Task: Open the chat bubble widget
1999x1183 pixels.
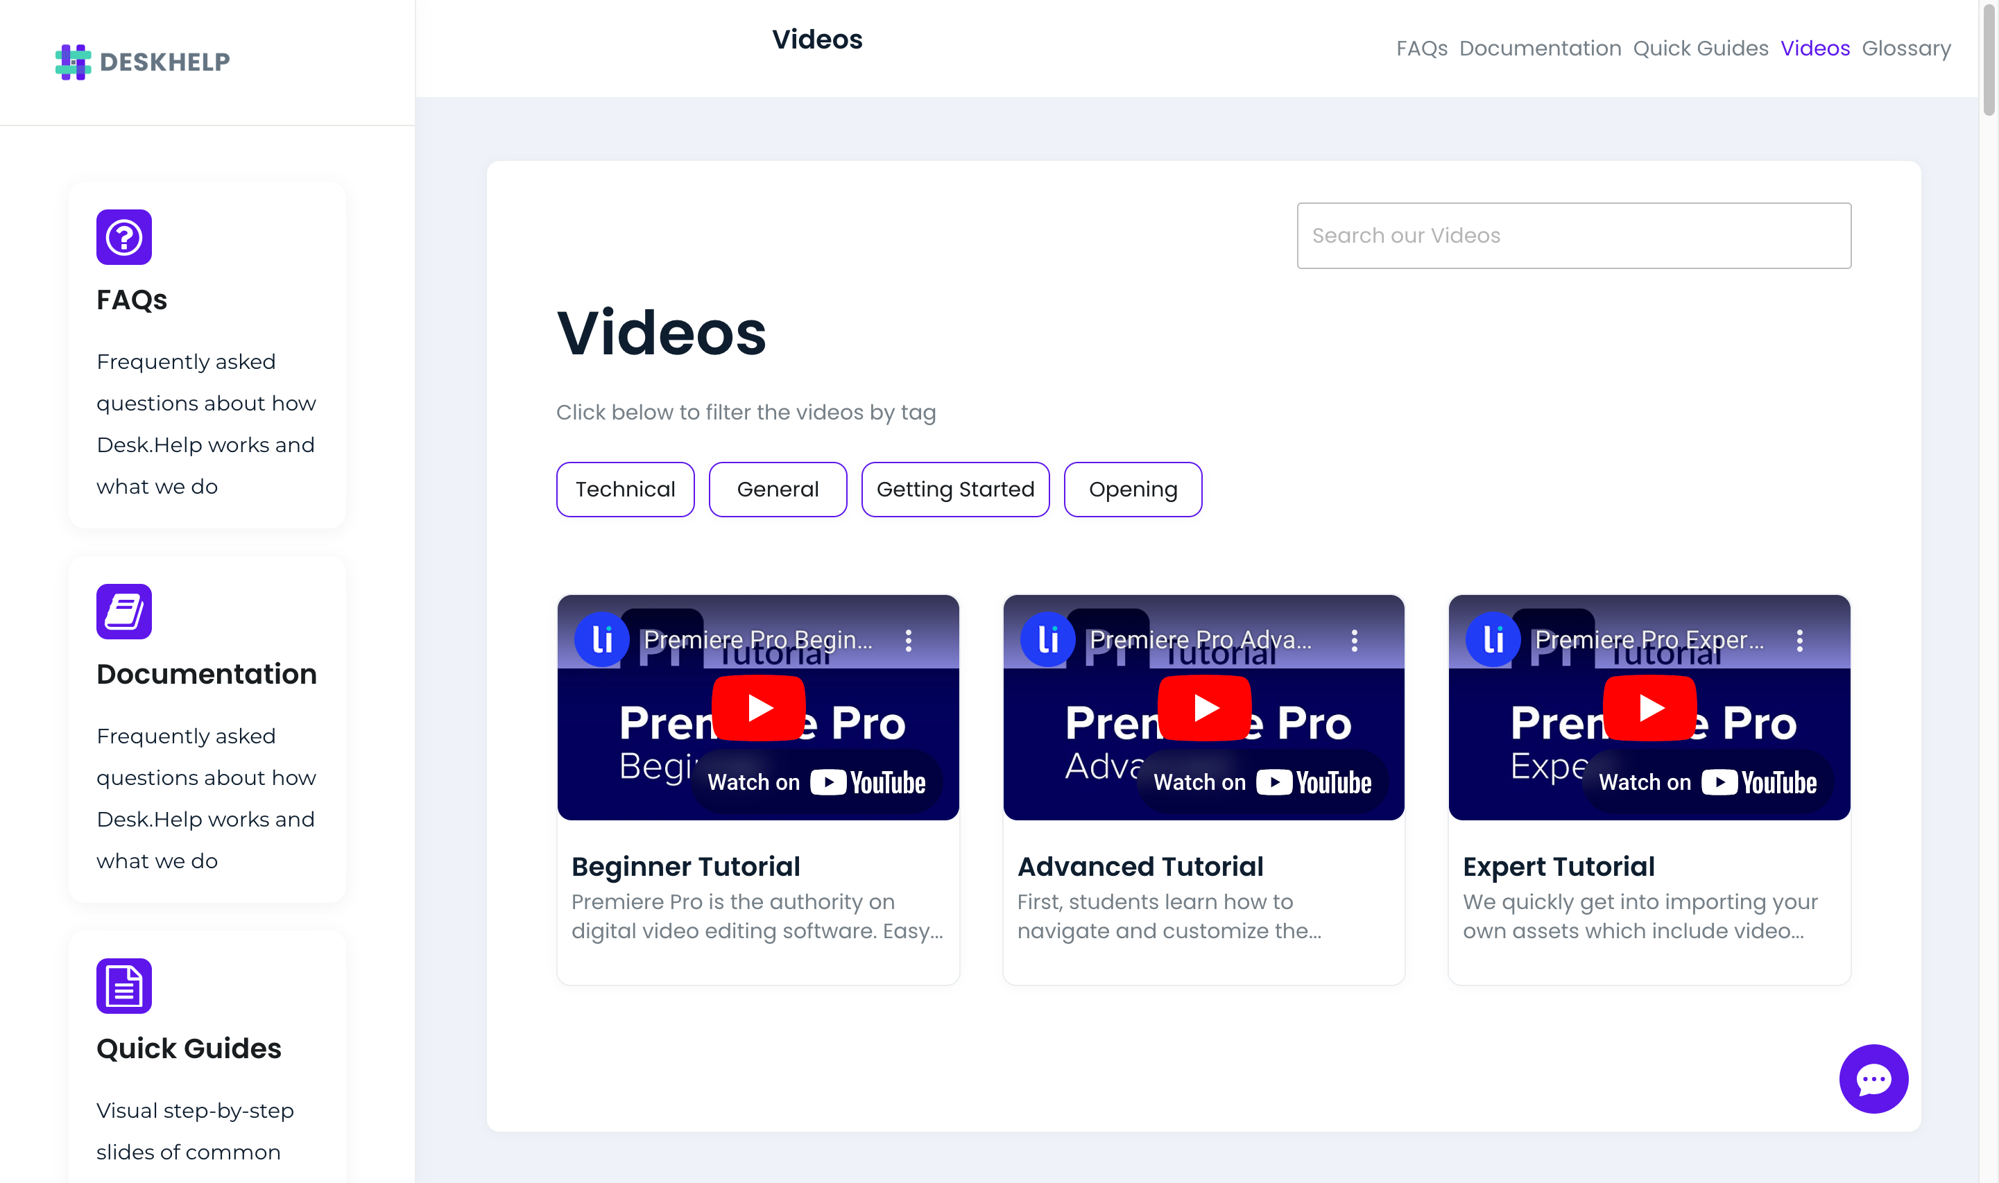Action: tap(1873, 1078)
